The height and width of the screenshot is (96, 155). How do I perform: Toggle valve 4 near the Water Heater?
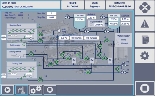tap(107, 40)
